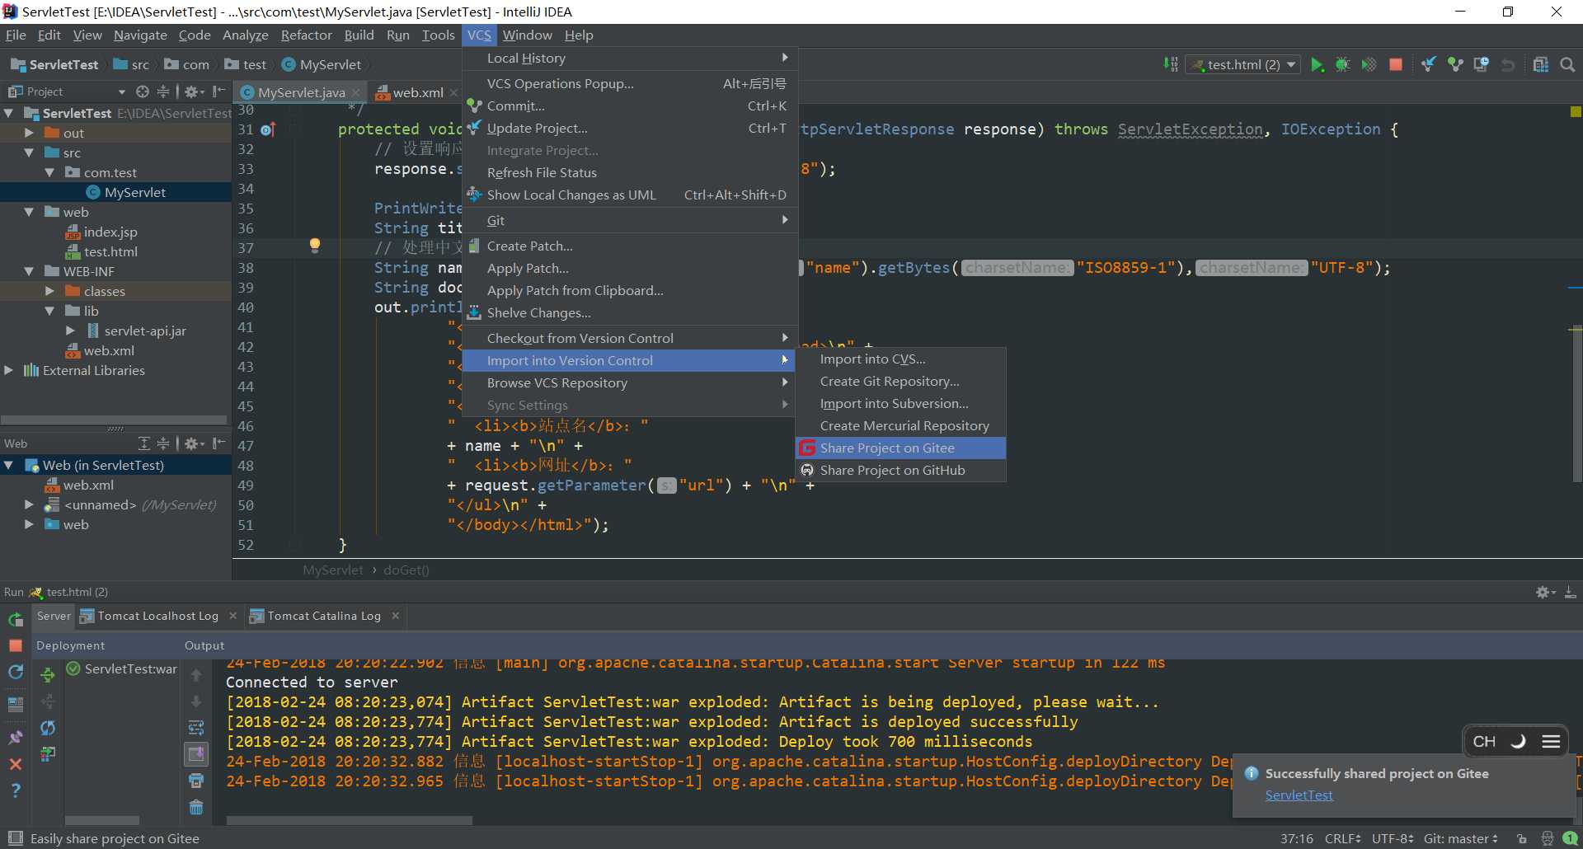
Task: Click the editor vertical scrollbar
Action: point(1576,404)
